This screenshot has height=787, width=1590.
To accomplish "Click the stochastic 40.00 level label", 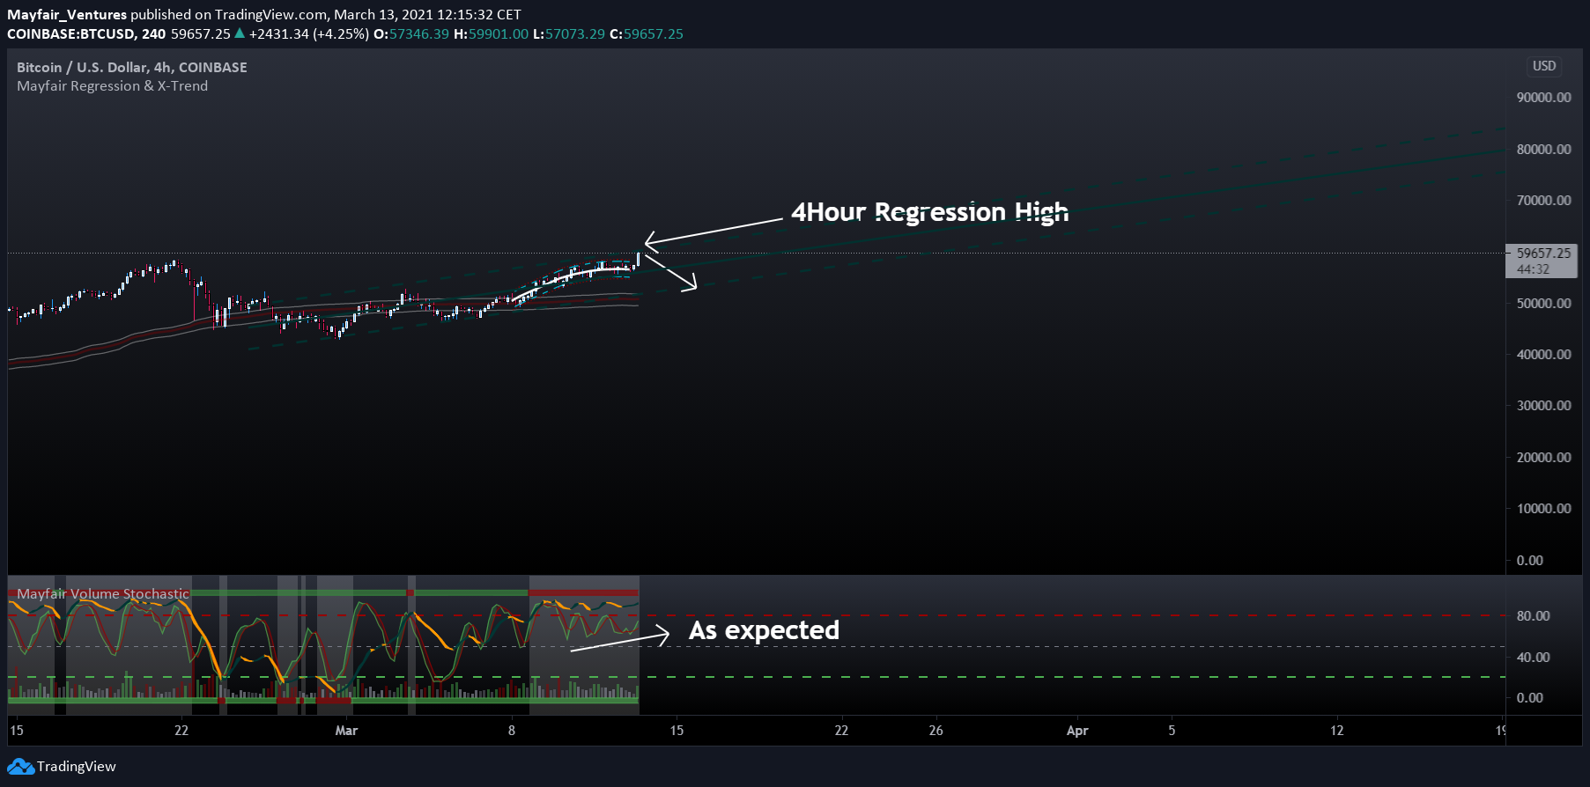I will point(1533,658).
